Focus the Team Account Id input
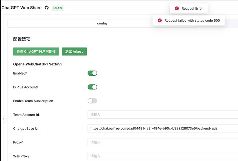238x161 pixels. click(x=163, y=115)
